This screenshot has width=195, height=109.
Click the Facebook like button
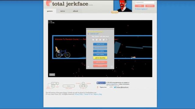101,83
